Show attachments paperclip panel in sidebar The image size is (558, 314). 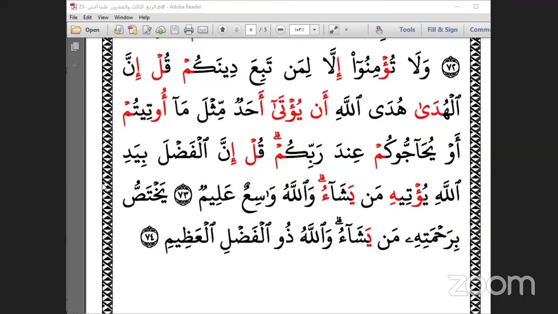(75, 65)
